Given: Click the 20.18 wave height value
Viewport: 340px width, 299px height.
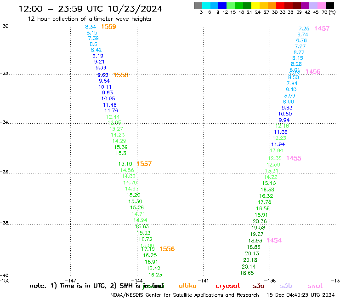Looking at the screenshot, I should (x=250, y=260).
